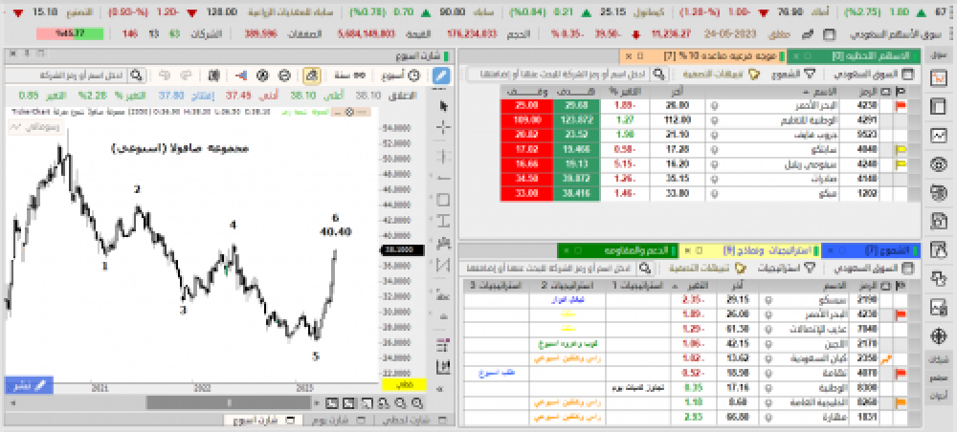Click the magnifier search icon above the chart
The width and height of the screenshot is (957, 432).
tap(136, 74)
